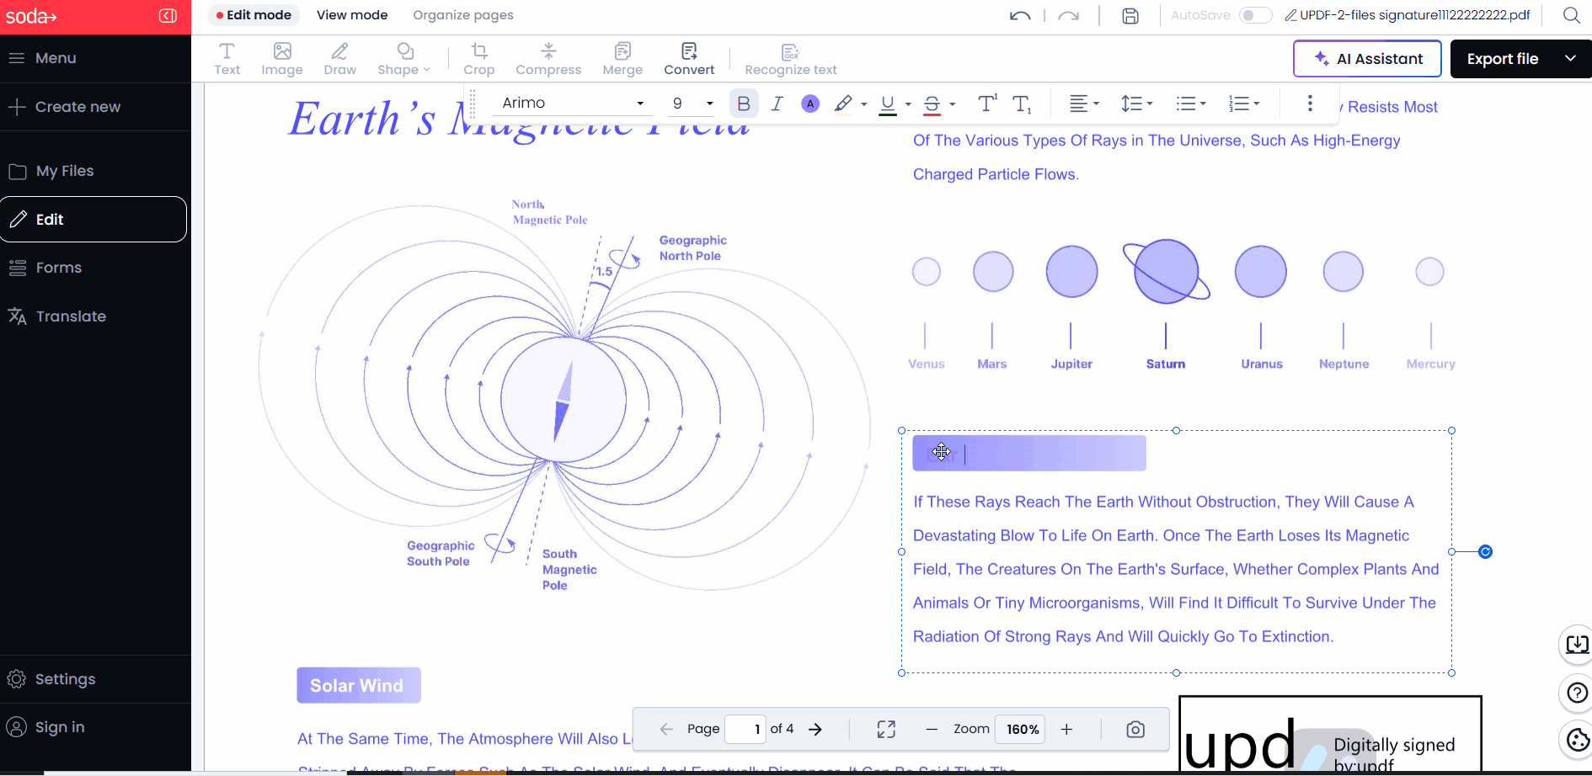Redo the last action
Screen dimensions: 1592x776
pos(1069,15)
